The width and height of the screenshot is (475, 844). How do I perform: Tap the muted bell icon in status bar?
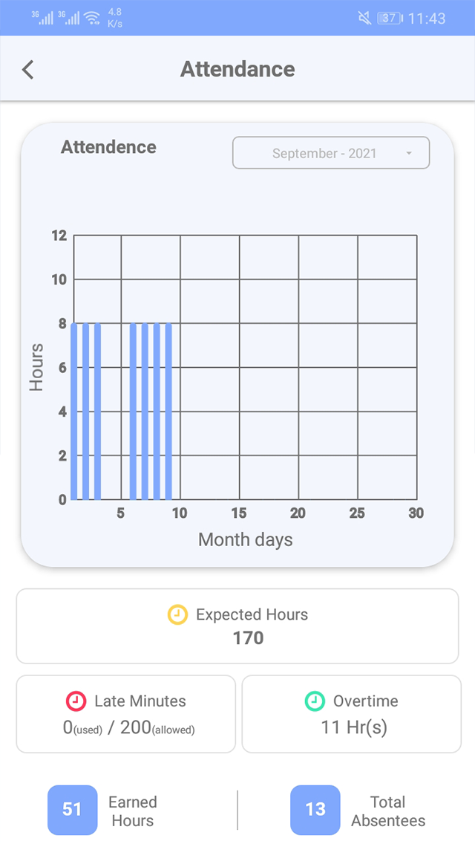pos(364,18)
